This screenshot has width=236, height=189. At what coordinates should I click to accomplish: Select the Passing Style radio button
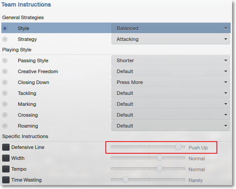click(5, 61)
